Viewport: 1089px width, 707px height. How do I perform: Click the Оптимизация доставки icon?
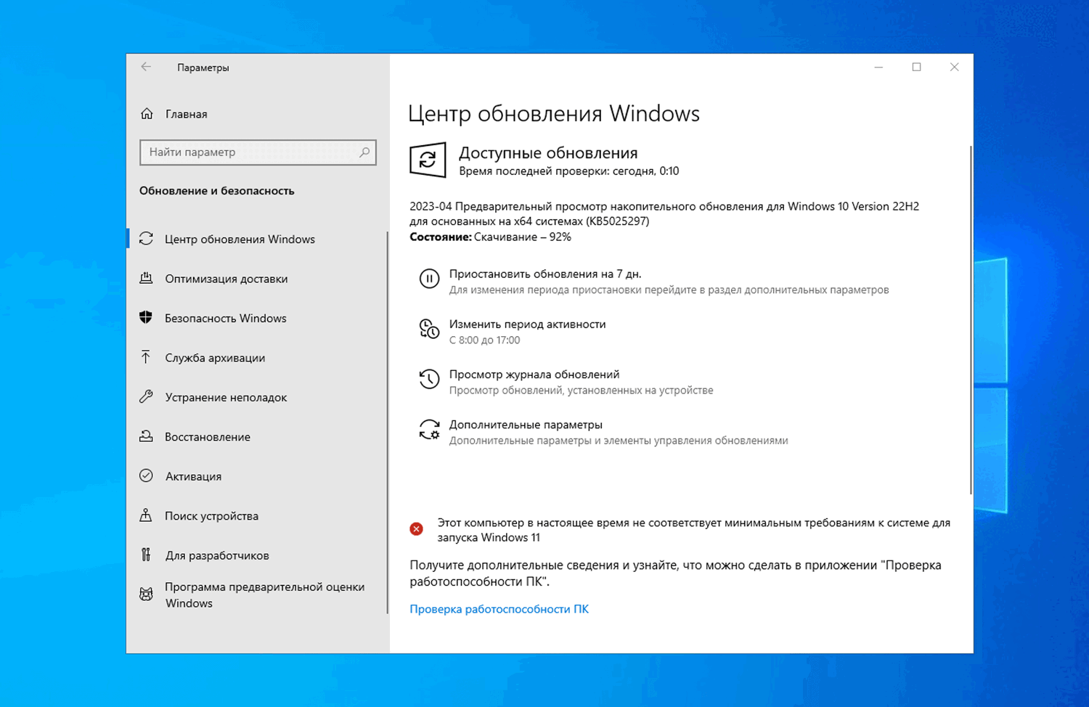click(146, 278)
